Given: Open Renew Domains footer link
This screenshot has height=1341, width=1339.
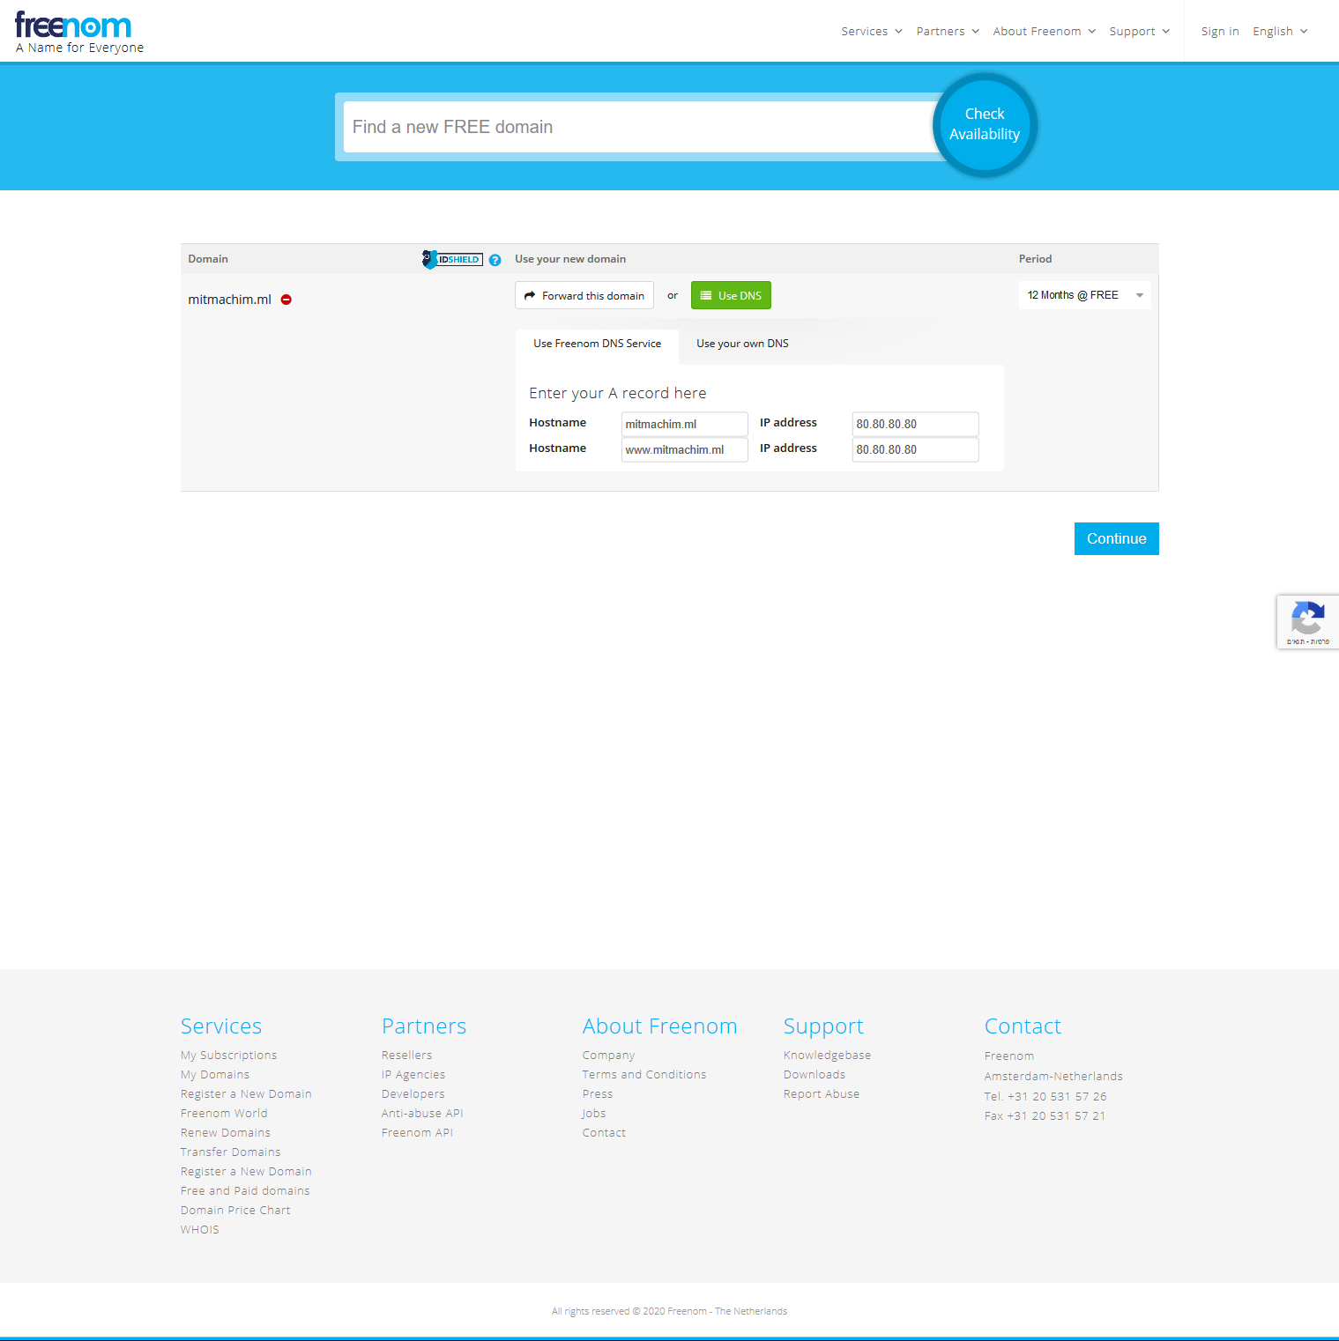Looking at the screenshot, I should click(x=226, y=1132).
